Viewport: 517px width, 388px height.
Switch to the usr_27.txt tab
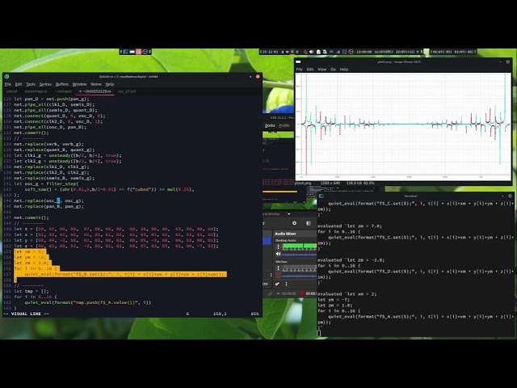[127, 91]
